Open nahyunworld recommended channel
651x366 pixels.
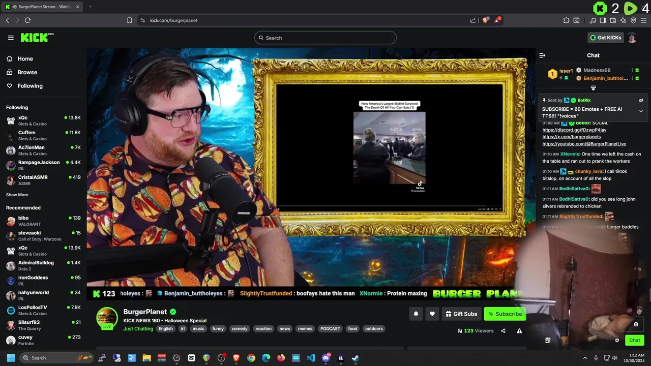[x=43, y=295]
